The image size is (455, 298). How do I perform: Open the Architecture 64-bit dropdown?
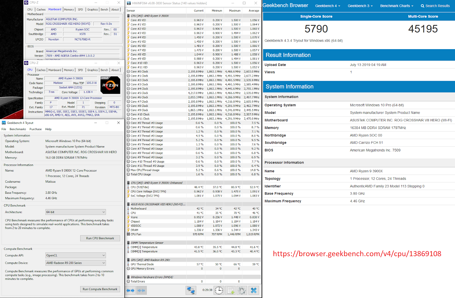tap(76, 212)
